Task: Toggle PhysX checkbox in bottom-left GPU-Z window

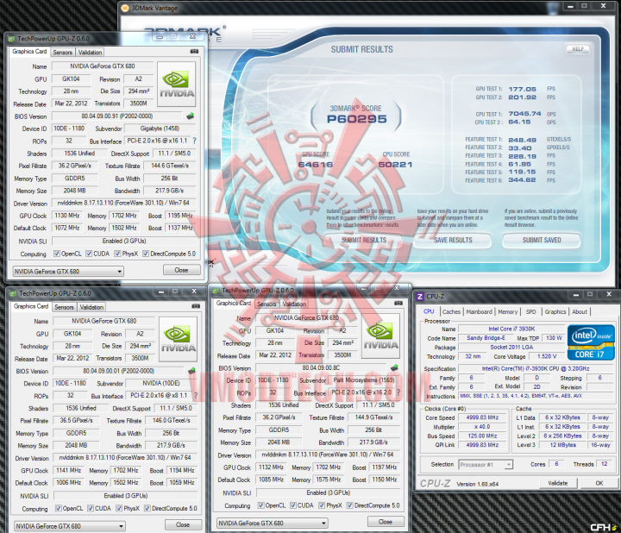Action: click(119, 509)
